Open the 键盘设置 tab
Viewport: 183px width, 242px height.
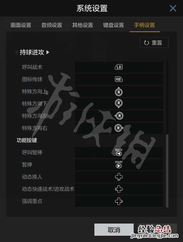113,25
